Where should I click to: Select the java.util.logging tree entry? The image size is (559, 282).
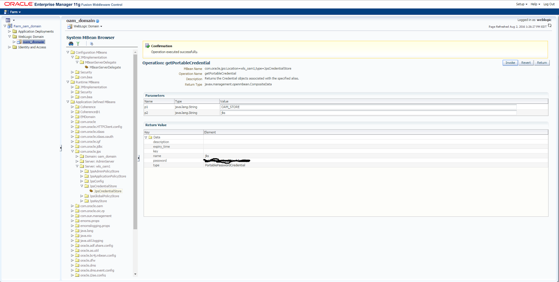(x=92, y=240)
